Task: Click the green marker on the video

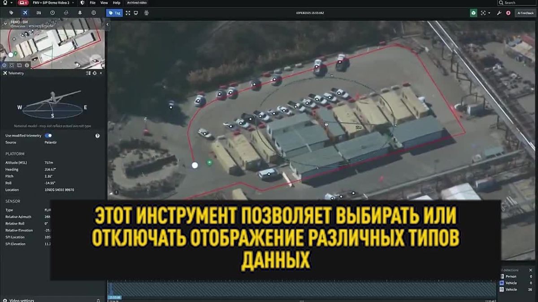Action: tap(209, 162)
